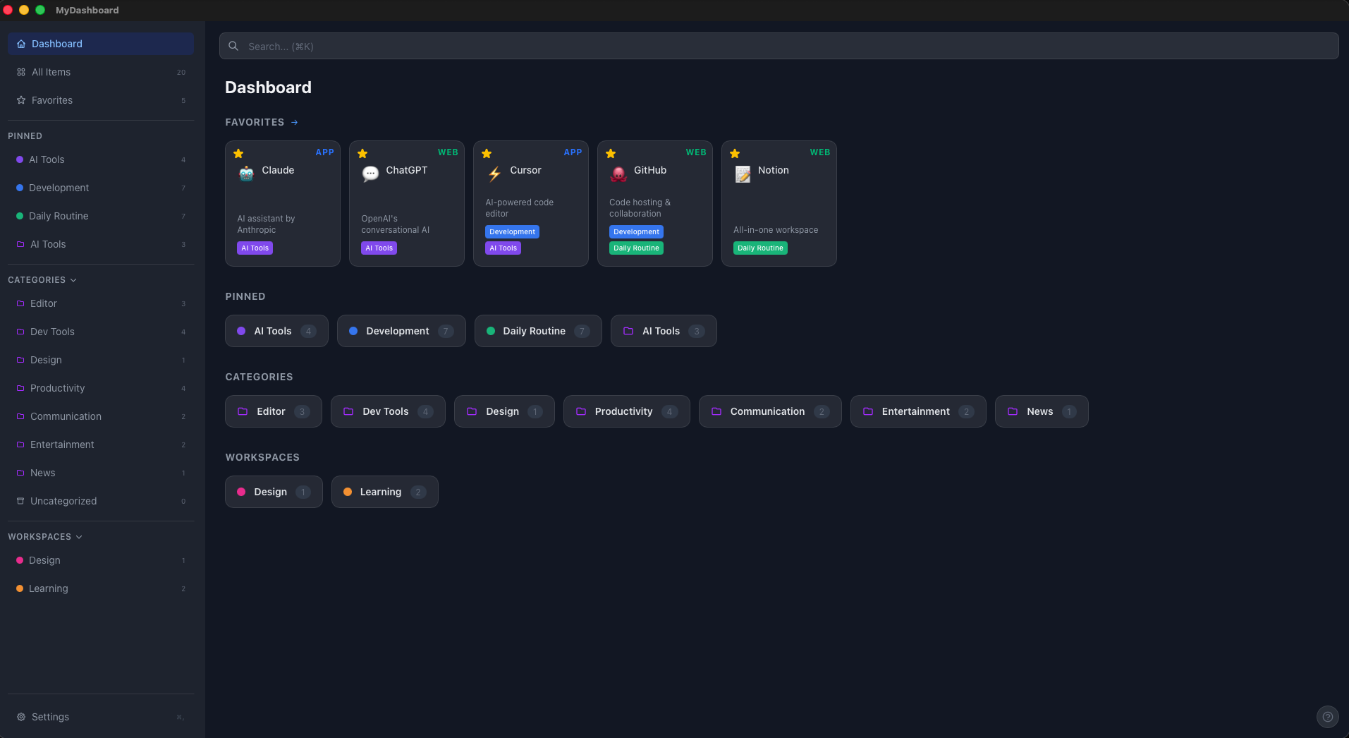Open the Development pinned category
The height and width of the screenshot is (738, 1349).
401,330
